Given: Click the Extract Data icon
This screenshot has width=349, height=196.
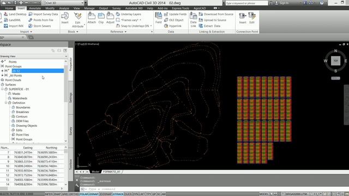Looking at the screenshot, I should [201, 26].
